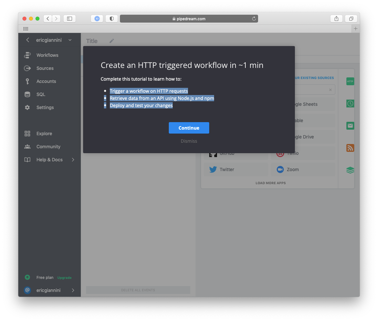Image resolution: width=378 pixels, height=321 pixels.
Task: Click the Sources arrow icon
Action: click(x=27, y=68)
